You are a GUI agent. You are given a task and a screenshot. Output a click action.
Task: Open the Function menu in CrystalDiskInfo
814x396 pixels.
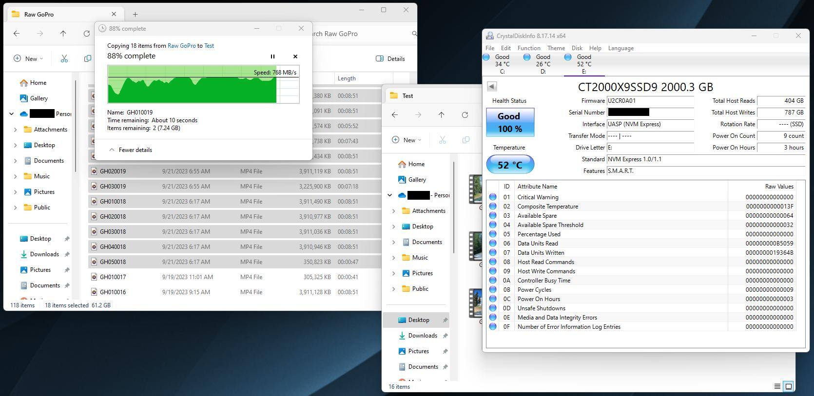[x=528, y=48]
